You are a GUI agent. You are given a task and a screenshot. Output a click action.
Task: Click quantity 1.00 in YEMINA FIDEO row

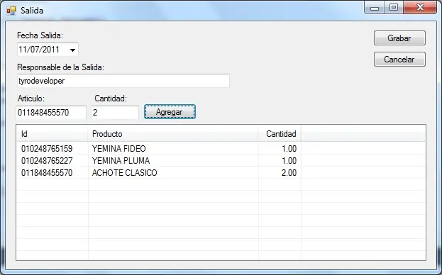pos(289,149)
